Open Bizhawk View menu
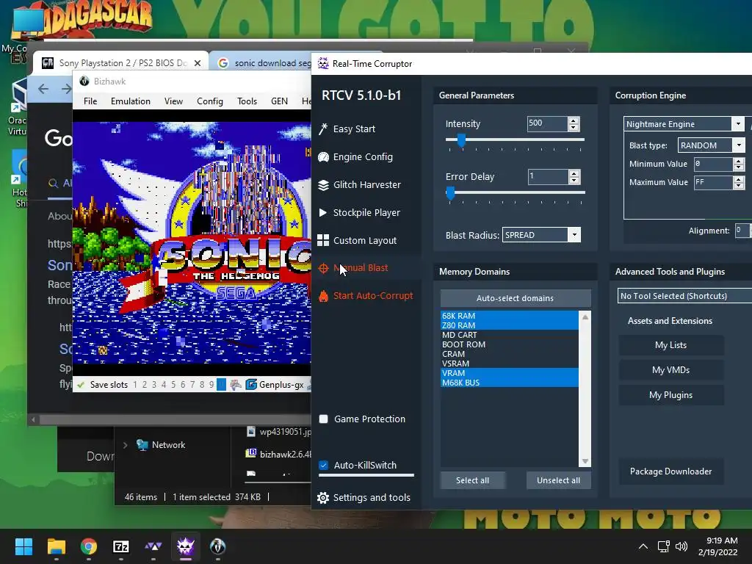This screenshot has width=752, height=564. click(173, 101)
